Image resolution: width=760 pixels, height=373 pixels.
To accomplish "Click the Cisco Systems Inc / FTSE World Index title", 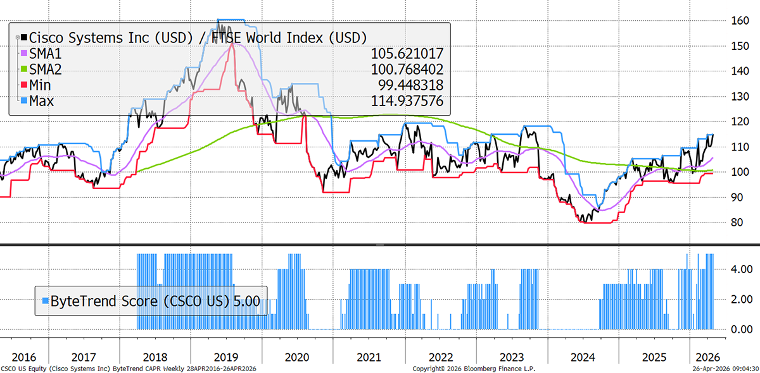I will pos(198,37).
